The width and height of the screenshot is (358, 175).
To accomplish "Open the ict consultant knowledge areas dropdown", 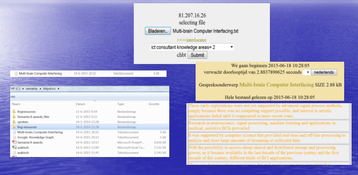I will click(x=192, y=47).
